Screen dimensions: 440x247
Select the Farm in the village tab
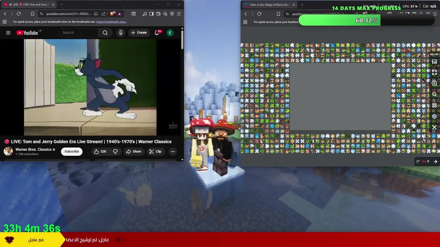point(269,5)
